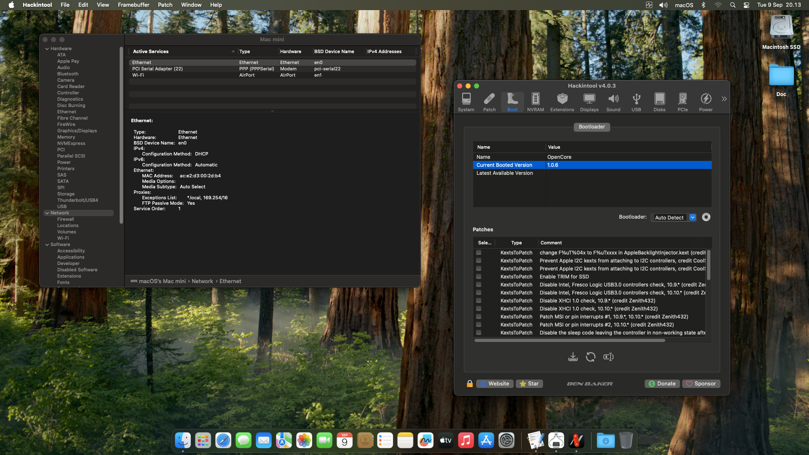The width and height of the screenshot is (809, 455).
Task: Click the rename icon below Patches list
Action: tap(608, 357)
